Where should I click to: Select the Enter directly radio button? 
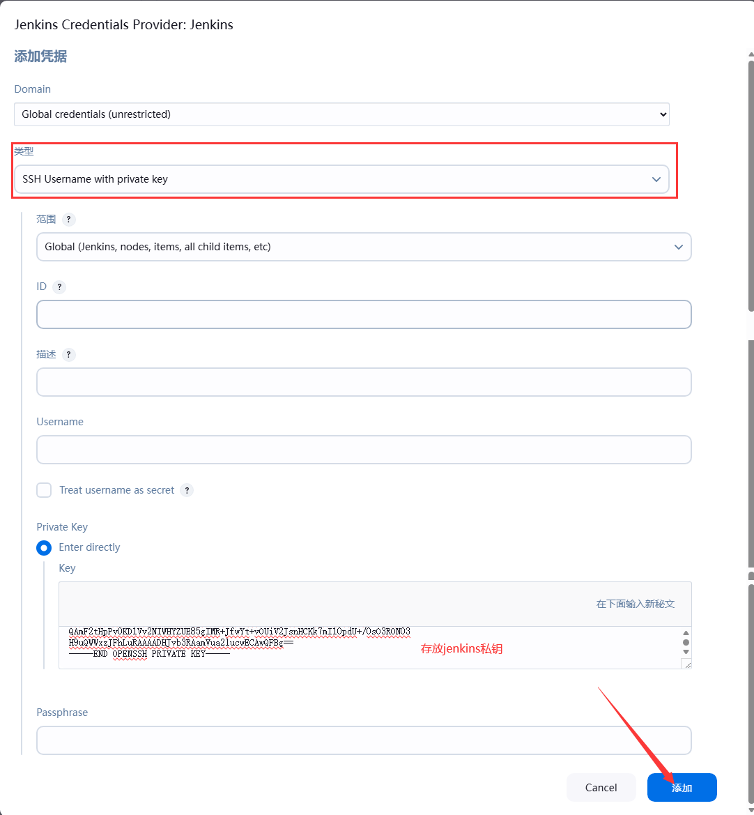[44, 548]
